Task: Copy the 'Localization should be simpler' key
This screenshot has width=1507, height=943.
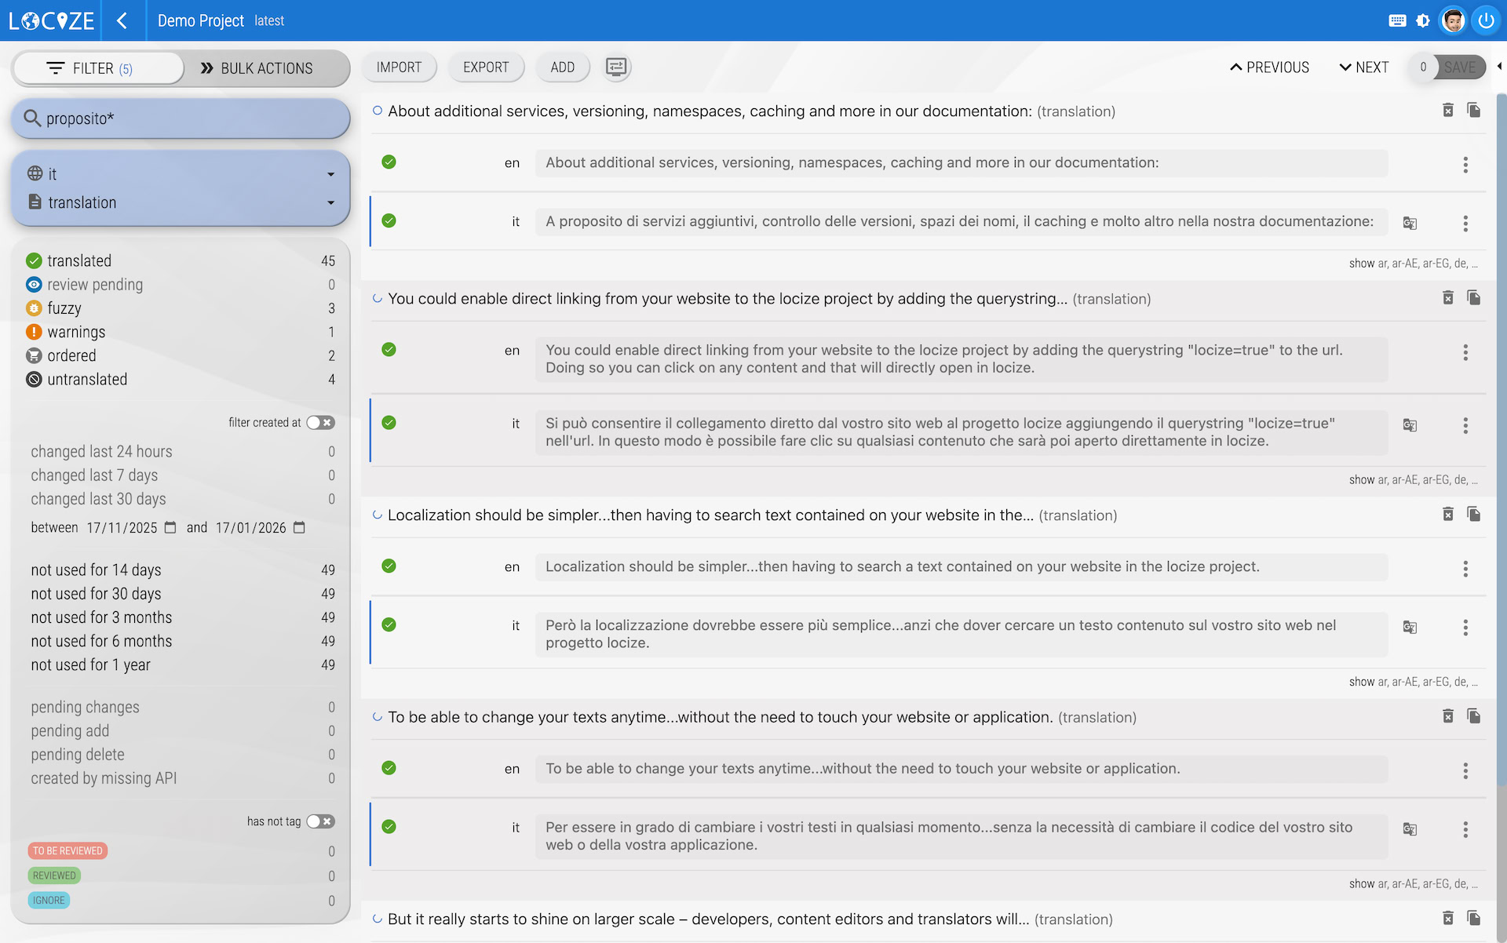Action: (x=1473, y=515)
